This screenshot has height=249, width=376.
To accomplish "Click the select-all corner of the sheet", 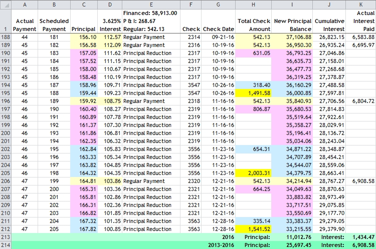I will (x=6, y=4).
